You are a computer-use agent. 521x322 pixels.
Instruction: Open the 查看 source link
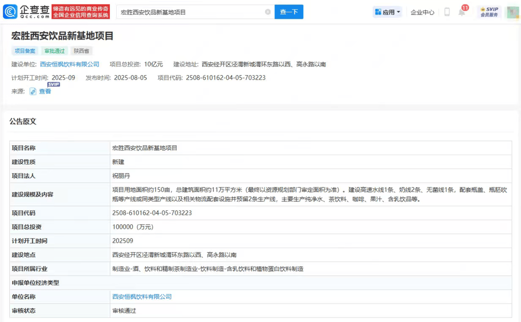coord(44,91)
